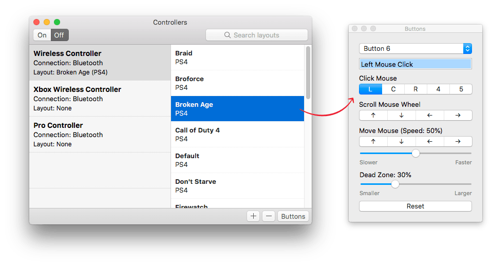The height and width of the screenshot is (266, 491).
Task: Turn controllers On
Action: pos(42,35)
